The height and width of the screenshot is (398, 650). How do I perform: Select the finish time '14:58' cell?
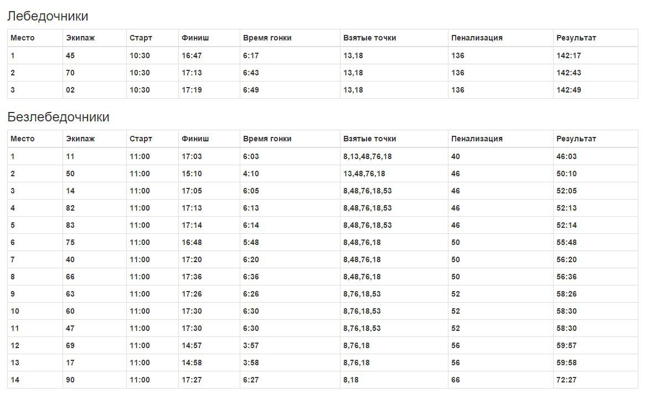pos(192,363)
